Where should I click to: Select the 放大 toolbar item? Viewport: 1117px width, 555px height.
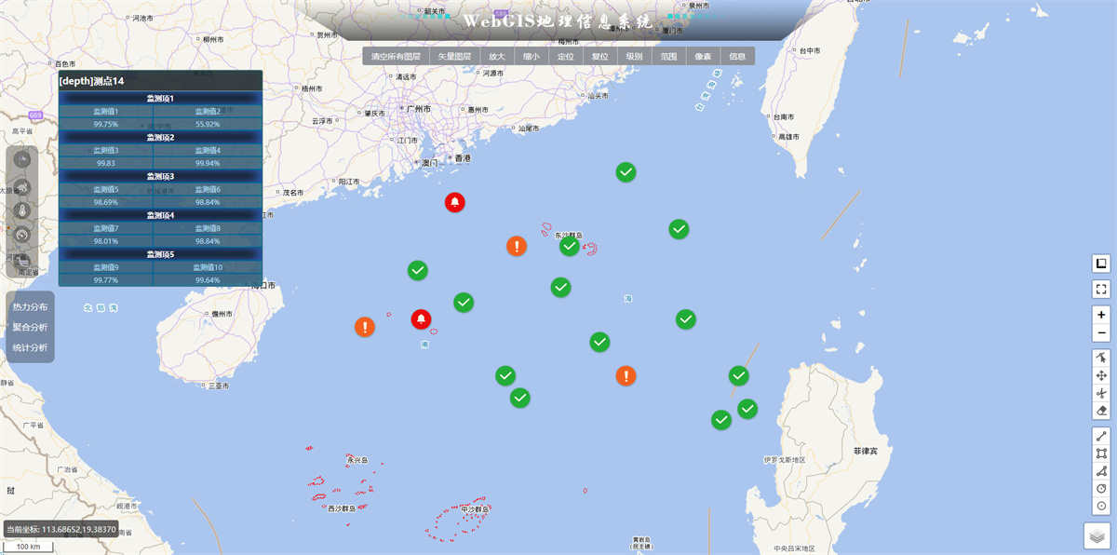(496, 56)
